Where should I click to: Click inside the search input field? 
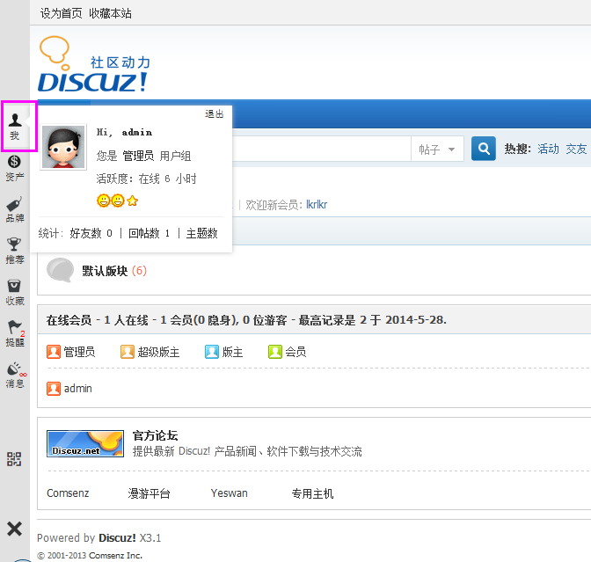(321, 150)
